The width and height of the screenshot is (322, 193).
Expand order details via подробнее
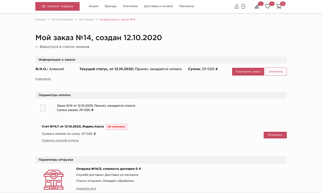pos(43,78)
